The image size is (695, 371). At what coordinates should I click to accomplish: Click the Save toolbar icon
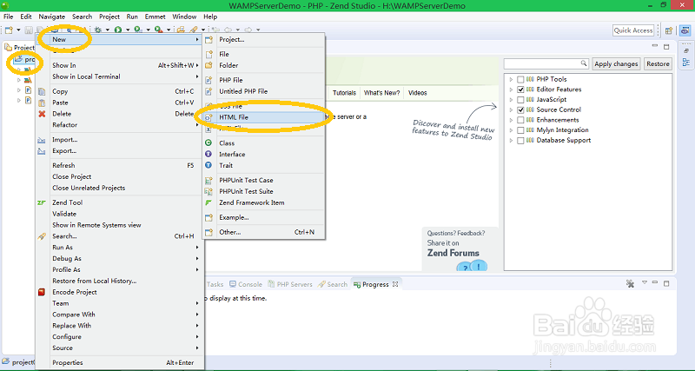click(x=29, y=30)
